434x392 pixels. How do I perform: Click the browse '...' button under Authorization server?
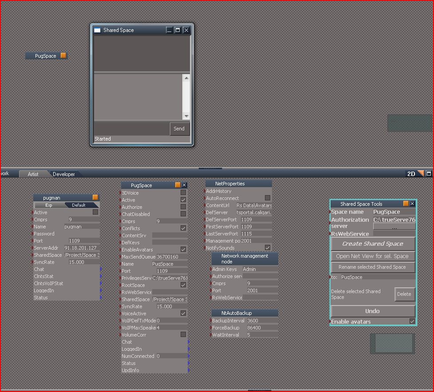click(x=394, y=227)
